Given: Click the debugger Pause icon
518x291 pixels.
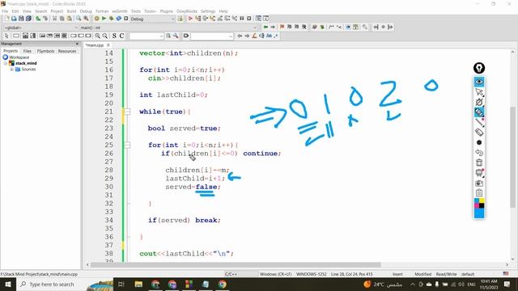Looking at the screenshot, I should coord(242,19).
